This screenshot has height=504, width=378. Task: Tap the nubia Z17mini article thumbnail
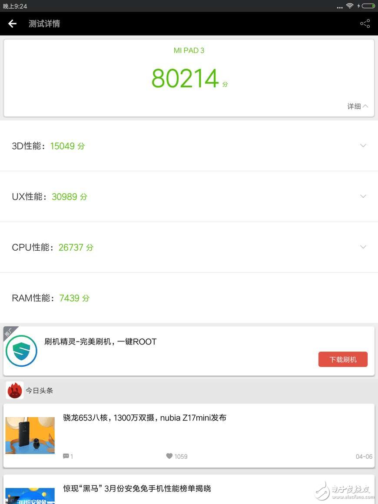tap(30, 435)
